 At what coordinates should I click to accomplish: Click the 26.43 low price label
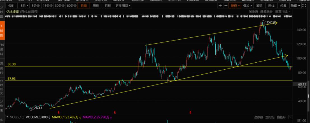(x=38, y=108)
